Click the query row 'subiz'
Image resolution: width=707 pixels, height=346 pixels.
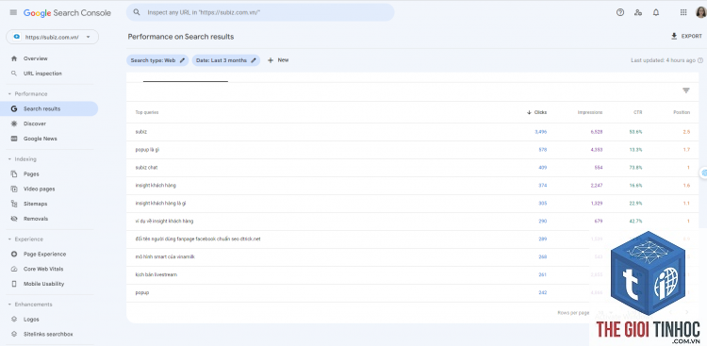tap(413, 132)
